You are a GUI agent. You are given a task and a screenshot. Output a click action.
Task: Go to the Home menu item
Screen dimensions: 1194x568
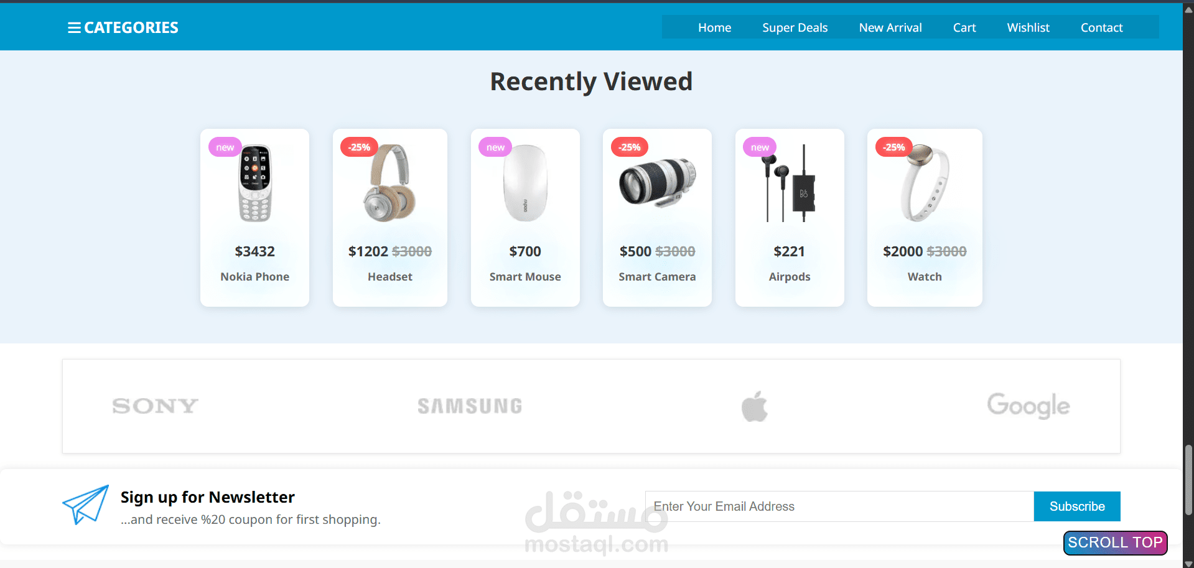[714, 27]
